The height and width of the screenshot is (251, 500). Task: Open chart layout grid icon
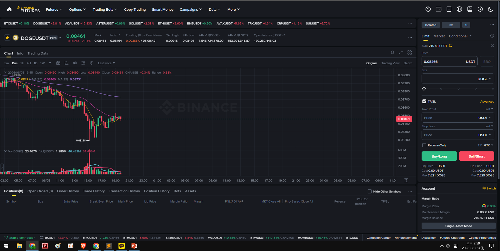[x=409, y=53]
